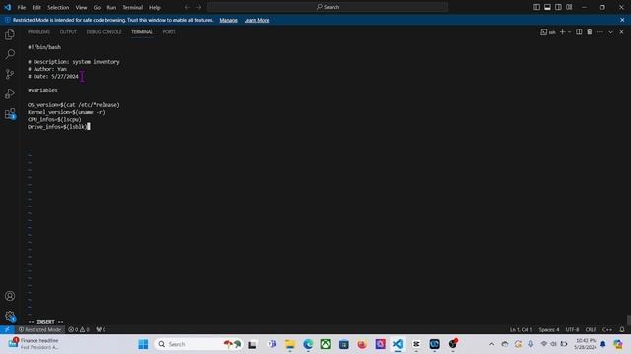
Task: Open the Extensions view
Action: pyautogui.click(x=10, y=114)
